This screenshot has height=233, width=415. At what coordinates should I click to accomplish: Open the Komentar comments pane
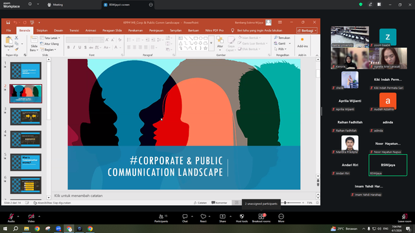point(219,203)
